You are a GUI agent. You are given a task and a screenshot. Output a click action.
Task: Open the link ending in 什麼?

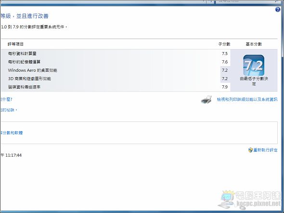point(6,99)
